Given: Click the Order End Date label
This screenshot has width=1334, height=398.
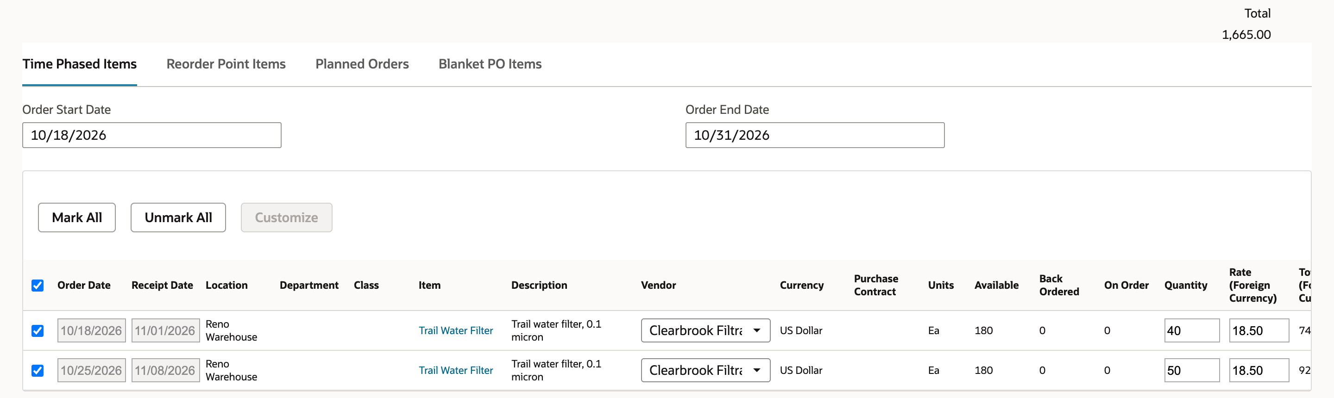Looking at the screenshot, I should coord(727,109).
